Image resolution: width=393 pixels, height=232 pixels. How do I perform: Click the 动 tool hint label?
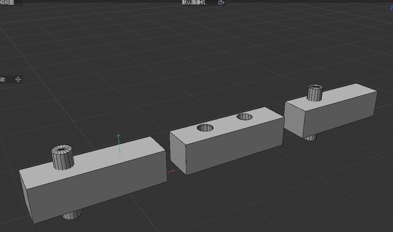3,79
